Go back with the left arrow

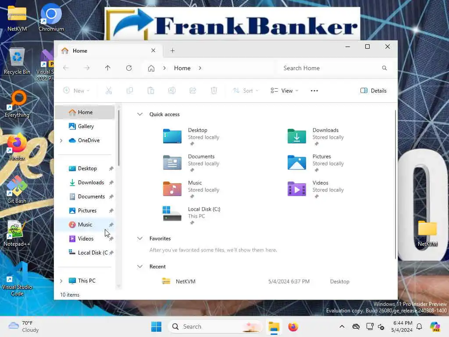[66, 68]
